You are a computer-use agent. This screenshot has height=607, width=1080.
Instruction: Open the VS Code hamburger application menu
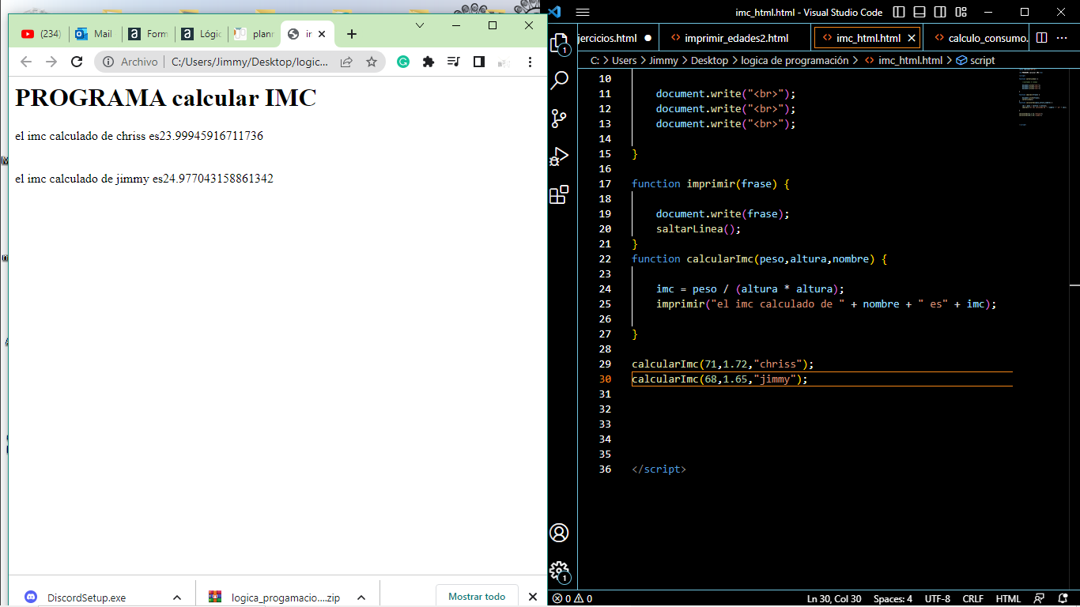tap(583, 12)
